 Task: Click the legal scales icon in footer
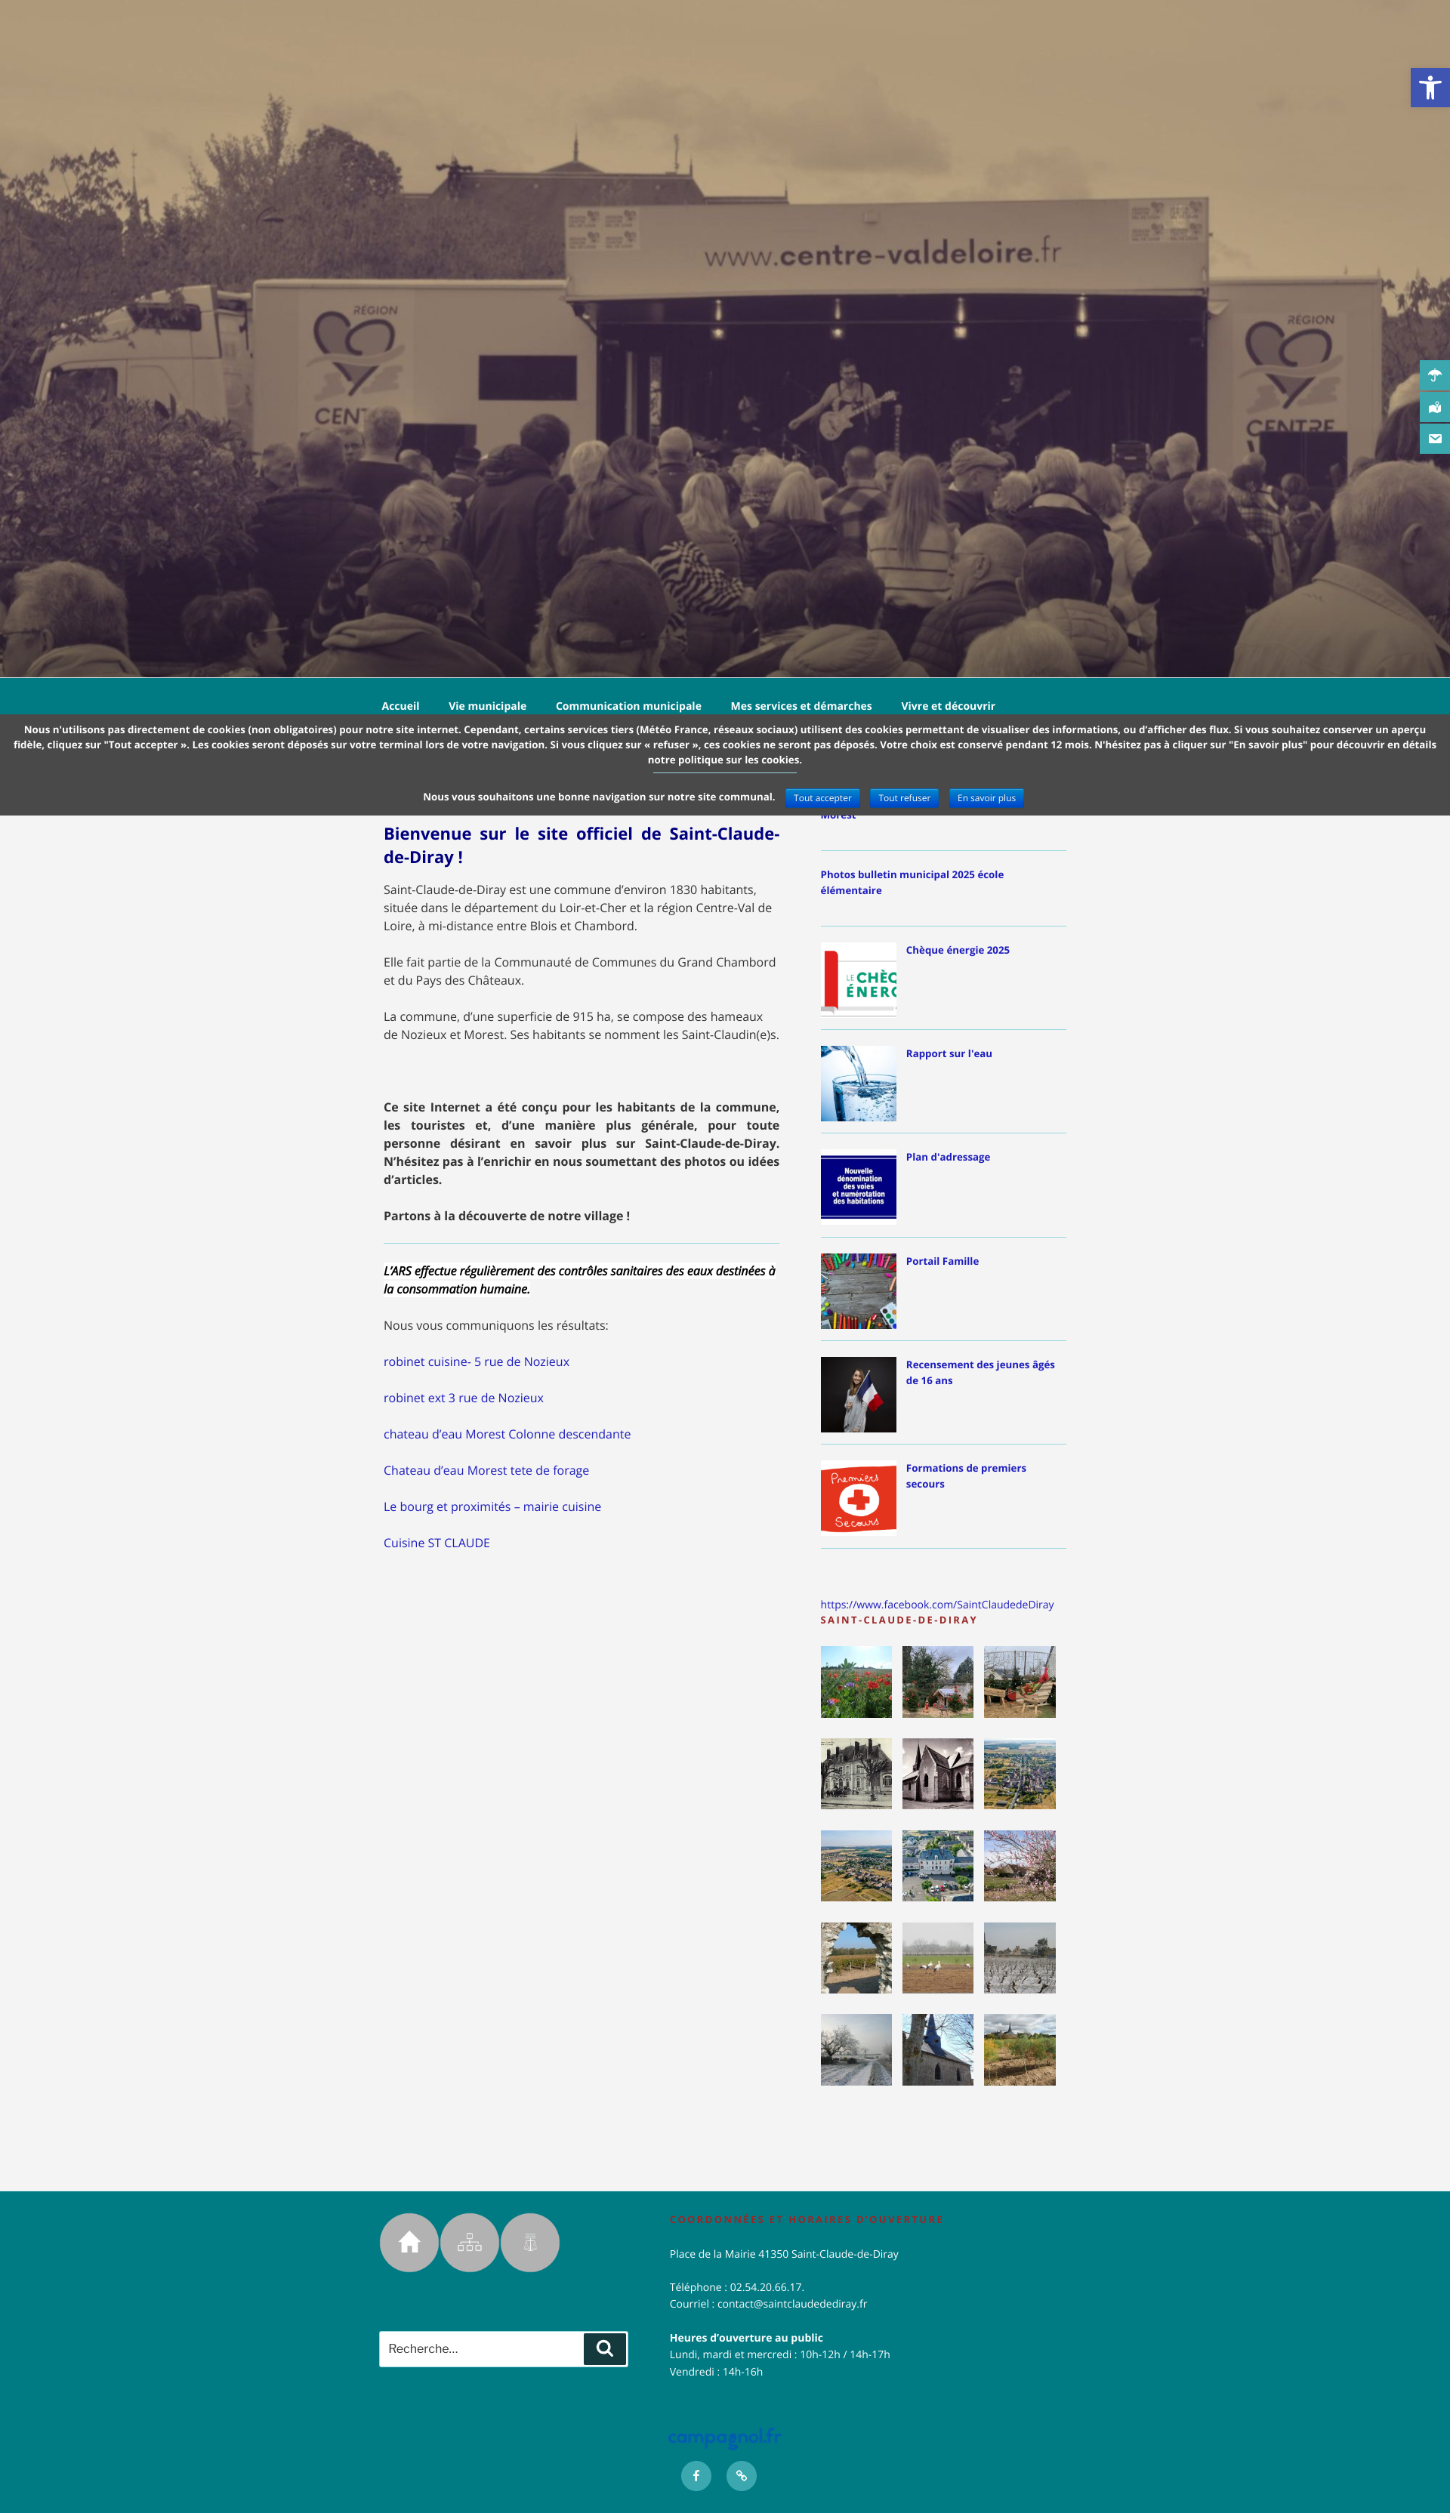click(530, 2242)
